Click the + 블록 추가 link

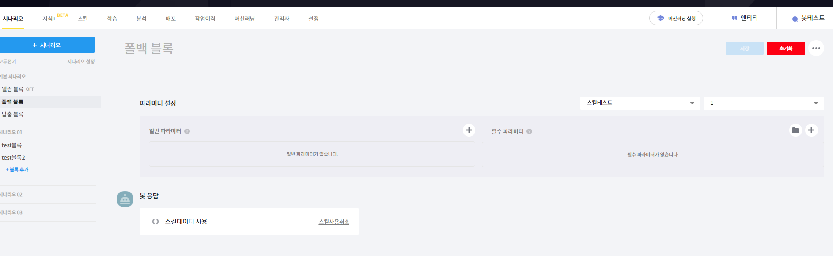click(x=17, y=170)
